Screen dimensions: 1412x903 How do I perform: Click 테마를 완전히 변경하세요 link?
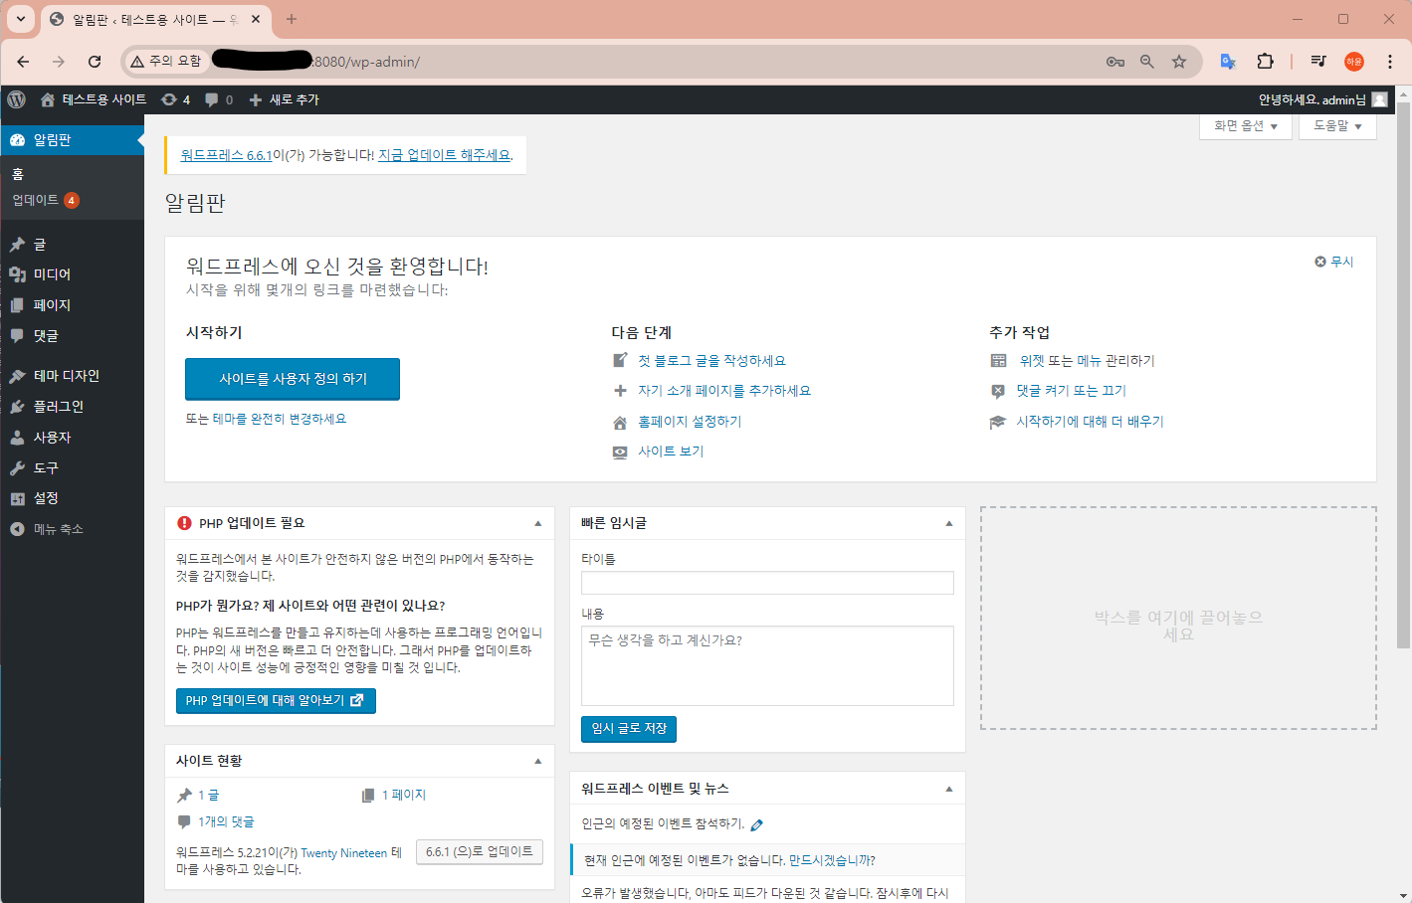click(x=280, y=420)
